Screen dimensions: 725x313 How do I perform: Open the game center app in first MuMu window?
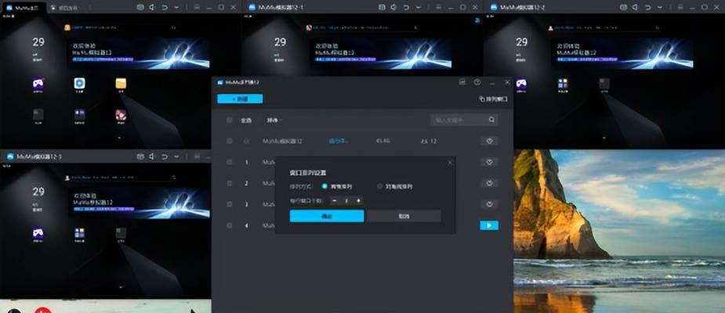pos(38,84)
